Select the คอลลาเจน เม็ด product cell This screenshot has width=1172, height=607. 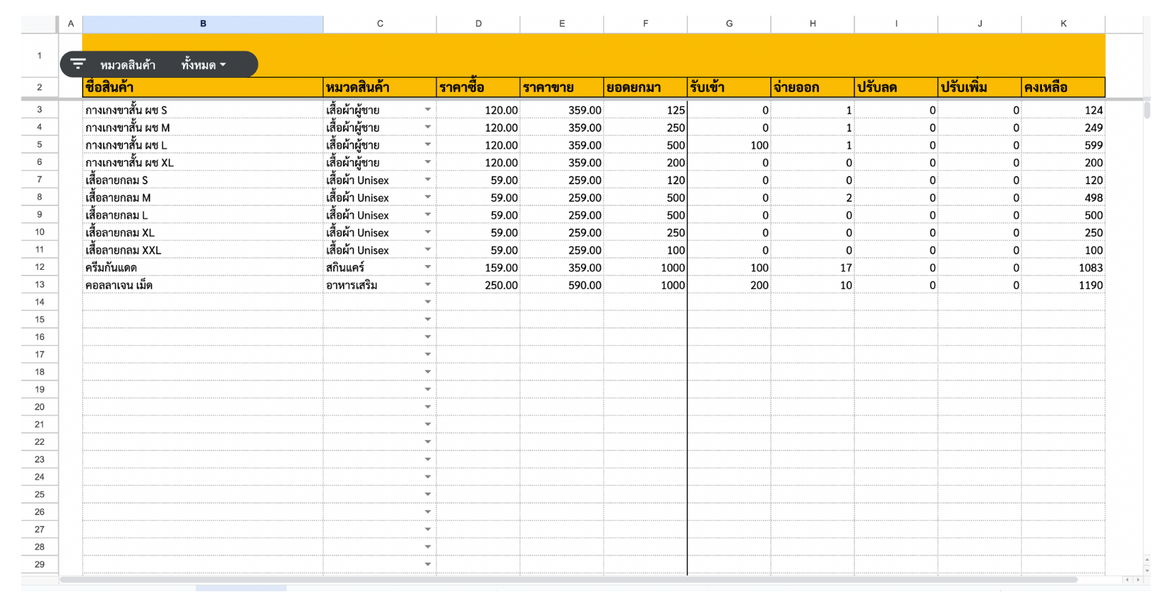click(203, 285)
